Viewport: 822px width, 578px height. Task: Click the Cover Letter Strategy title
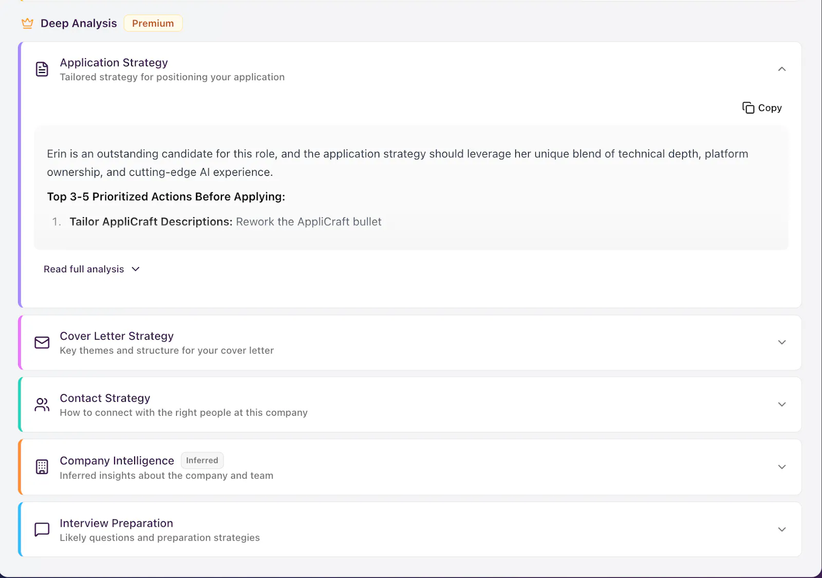117,336
